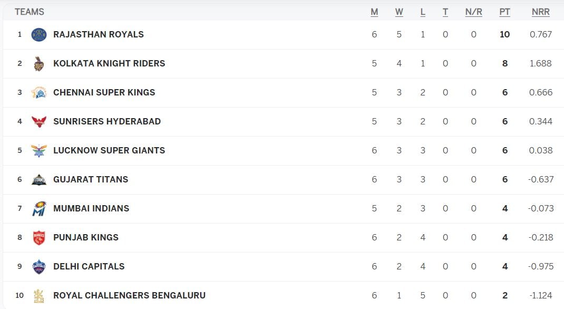Click the Rajasthan Royals team logo
This screenshot has height=309, width=564.
tap(39, 34)
